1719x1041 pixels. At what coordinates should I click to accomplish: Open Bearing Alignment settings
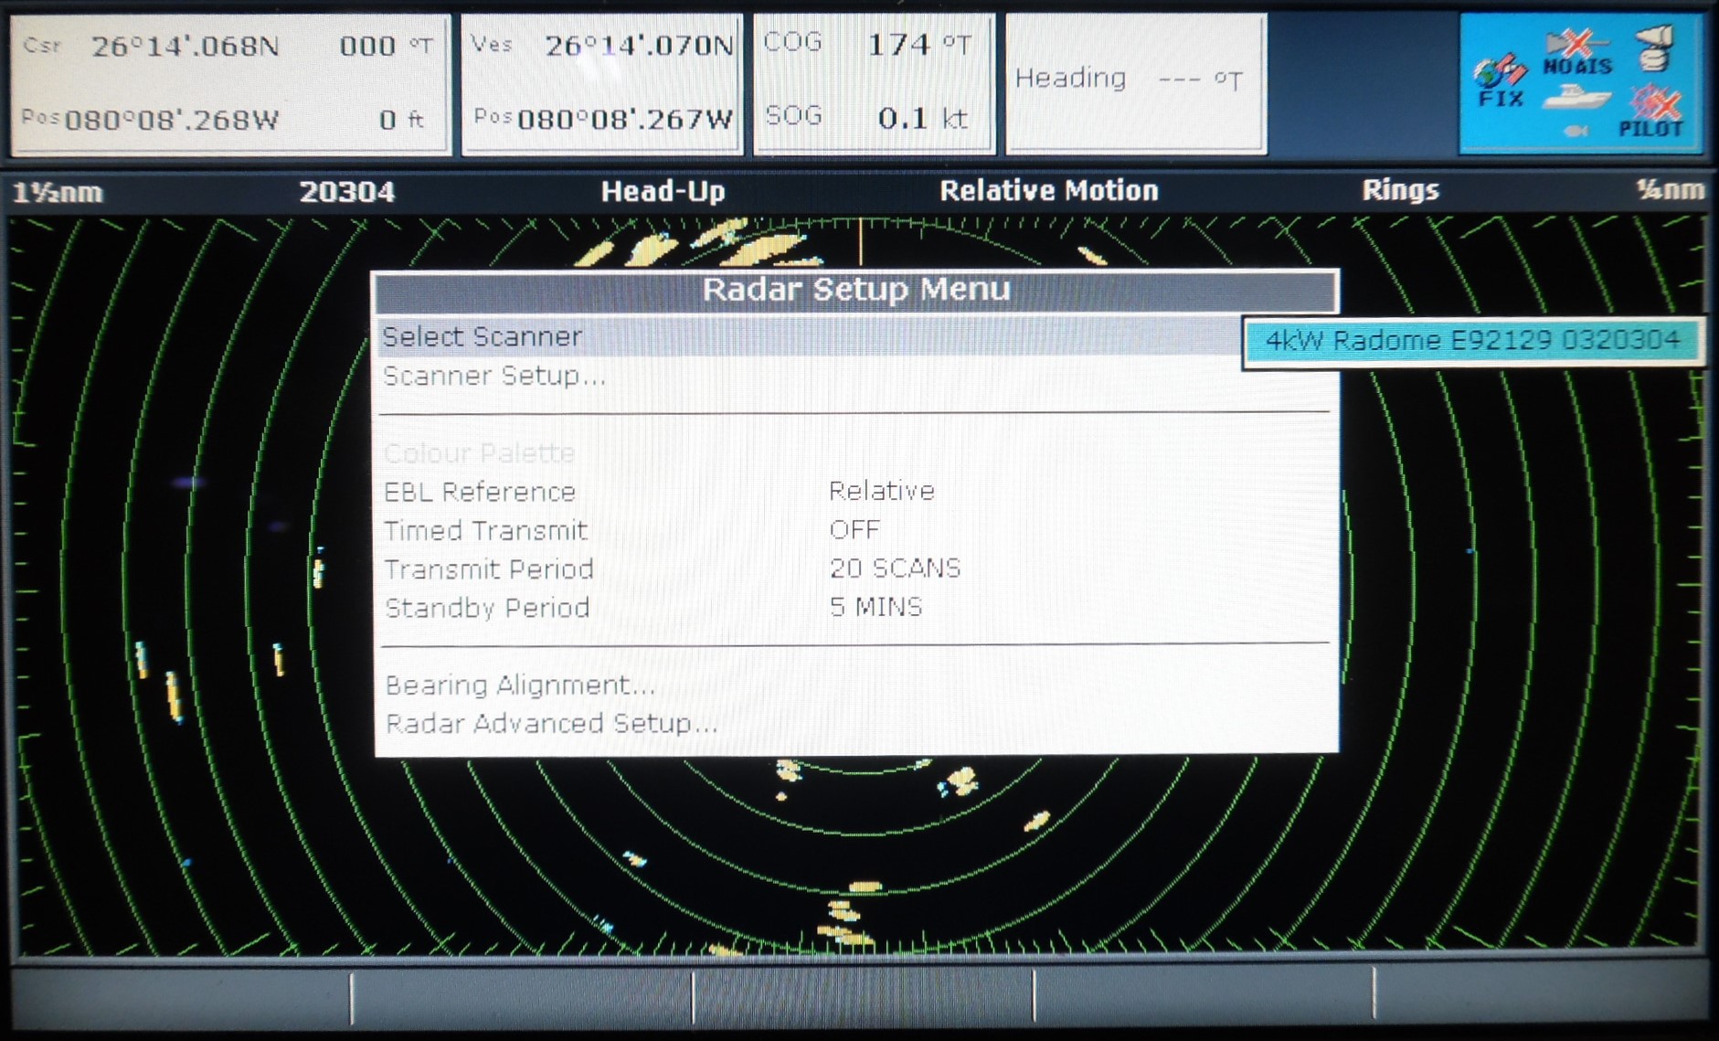pos(520,685)
